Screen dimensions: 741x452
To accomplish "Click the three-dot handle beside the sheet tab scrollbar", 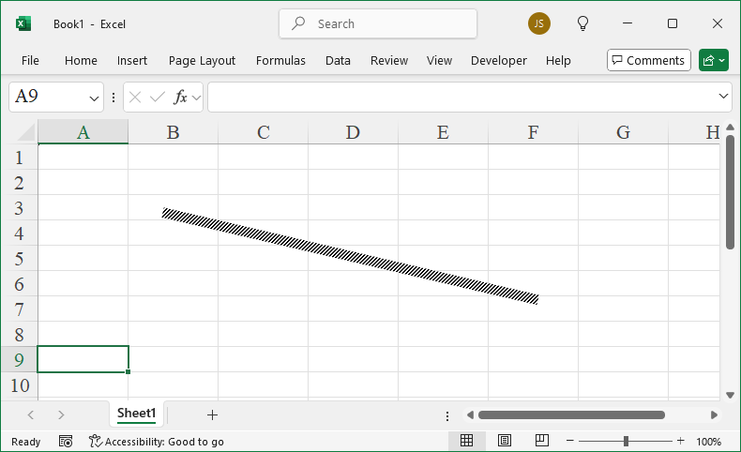I will pos(447,415).
